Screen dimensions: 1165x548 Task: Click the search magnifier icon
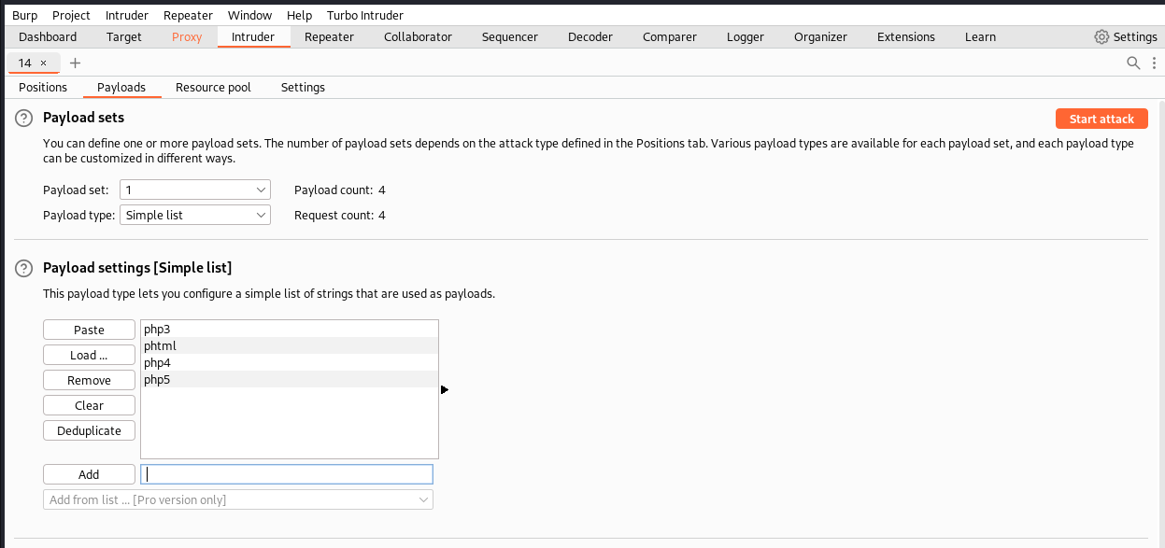[x=1133, y=63]
